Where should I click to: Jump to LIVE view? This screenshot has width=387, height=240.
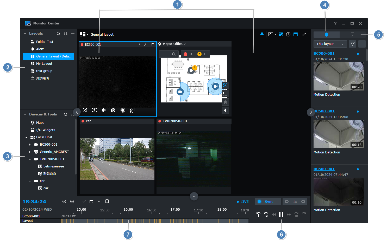tap(243, 202)
